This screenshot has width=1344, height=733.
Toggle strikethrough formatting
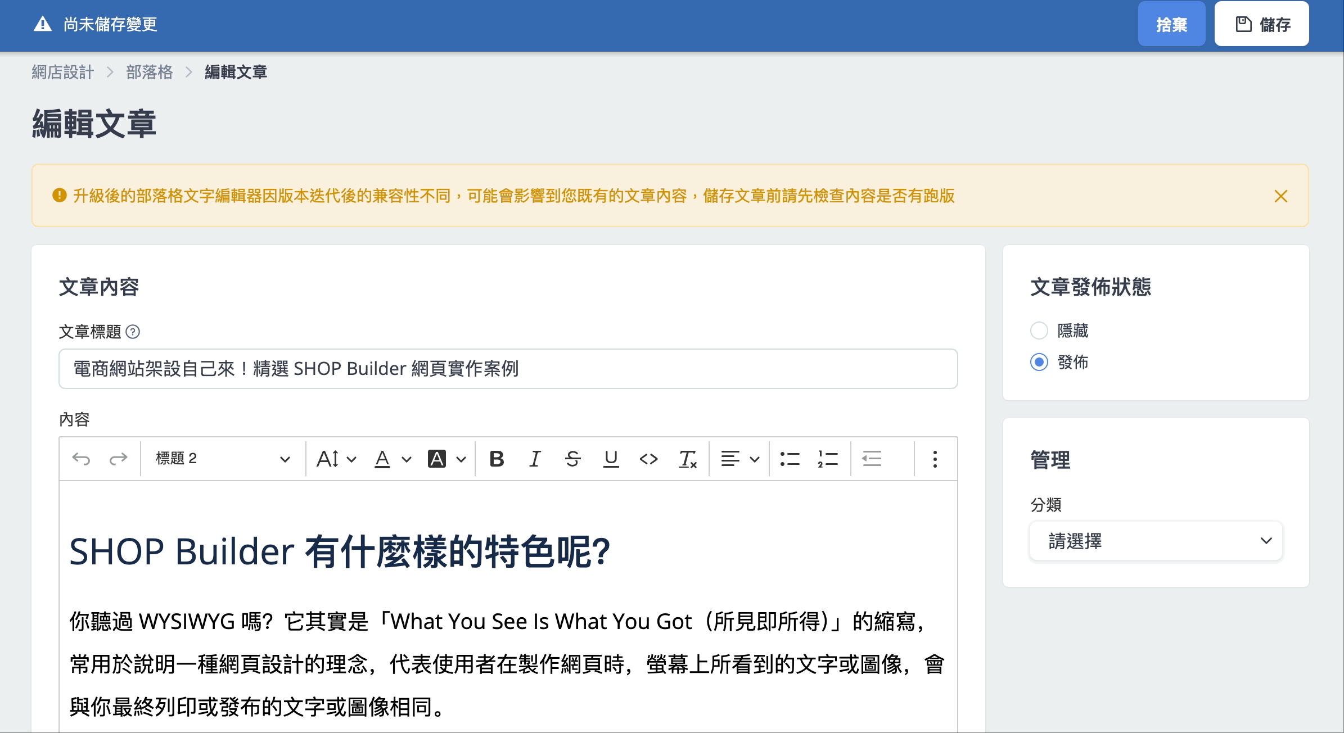click(573, 459)
